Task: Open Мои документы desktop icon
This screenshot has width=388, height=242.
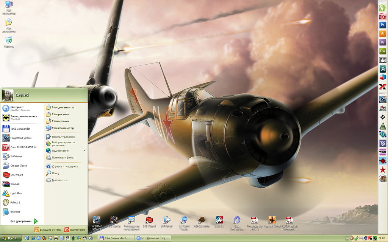Action: (9, 25)
